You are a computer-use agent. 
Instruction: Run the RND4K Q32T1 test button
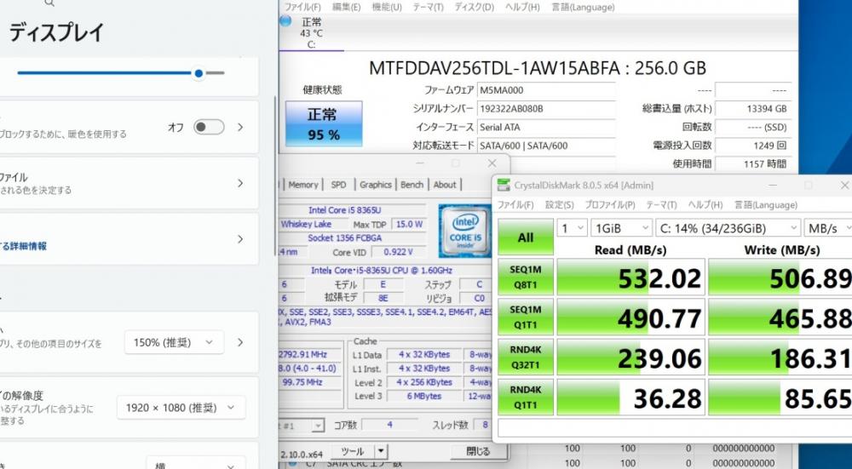coord(526,357)
